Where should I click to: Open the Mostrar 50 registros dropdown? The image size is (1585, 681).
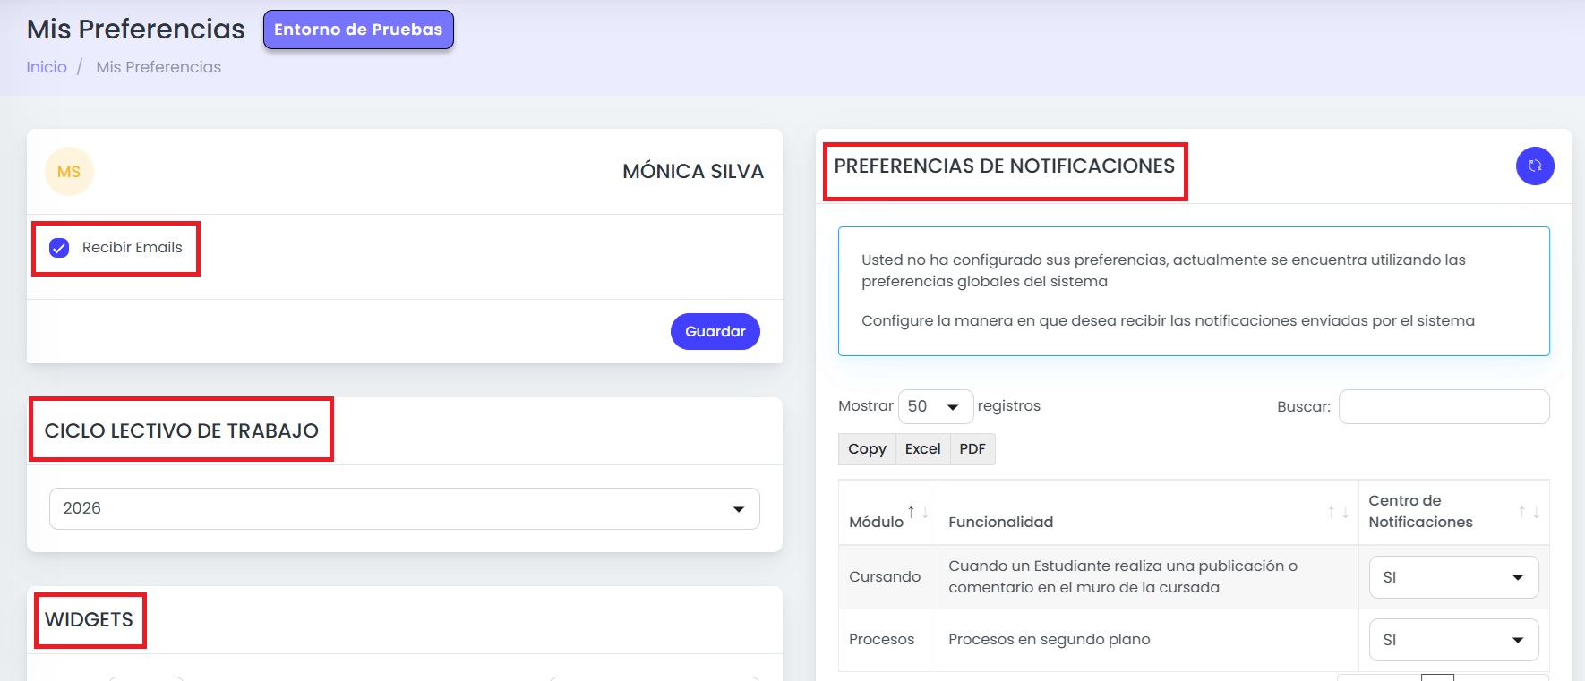click(936, 406)
